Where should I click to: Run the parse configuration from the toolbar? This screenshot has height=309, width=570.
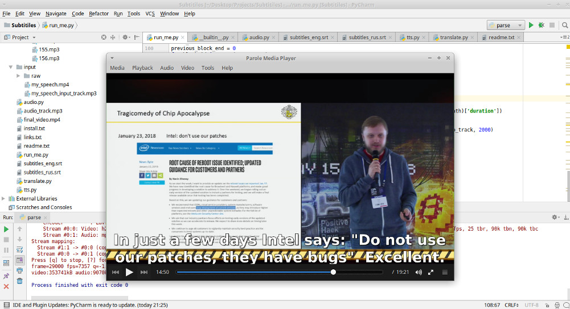click(x=531, y=25)
